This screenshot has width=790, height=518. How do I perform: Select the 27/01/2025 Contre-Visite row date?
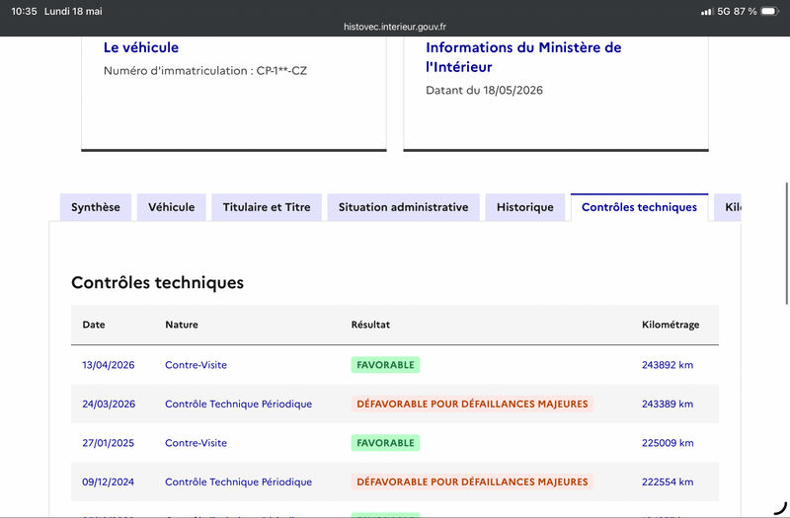pos(109,443)
